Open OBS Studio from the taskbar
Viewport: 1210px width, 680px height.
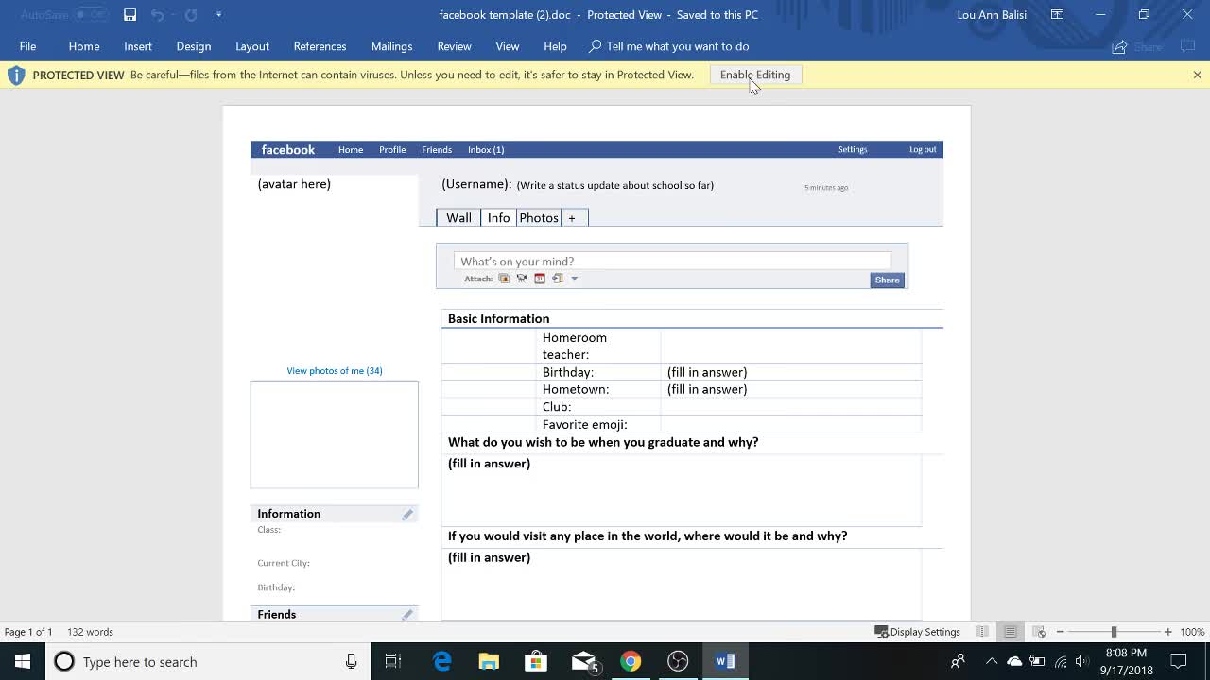coord(678,661)
